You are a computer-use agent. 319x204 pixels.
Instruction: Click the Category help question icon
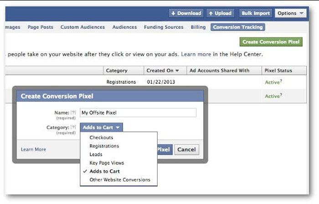tap(73, 127)
